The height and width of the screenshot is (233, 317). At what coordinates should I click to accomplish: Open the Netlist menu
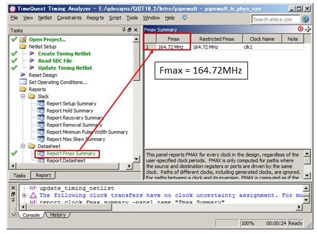click(45, 18)
